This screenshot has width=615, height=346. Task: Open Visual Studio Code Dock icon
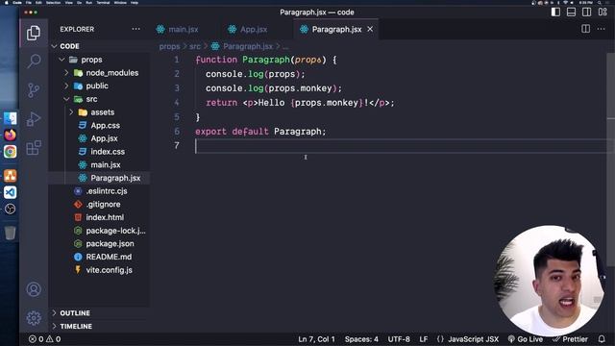[11, 192]
